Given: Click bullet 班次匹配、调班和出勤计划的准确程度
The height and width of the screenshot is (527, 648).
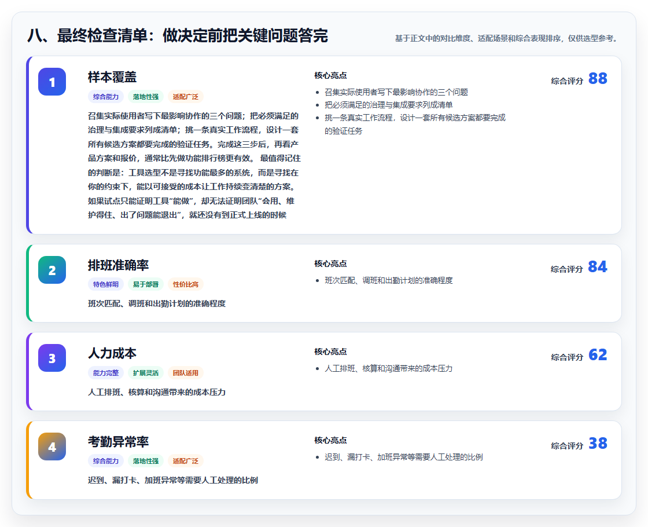Looking at the screenshot, I should coord(388,280).
